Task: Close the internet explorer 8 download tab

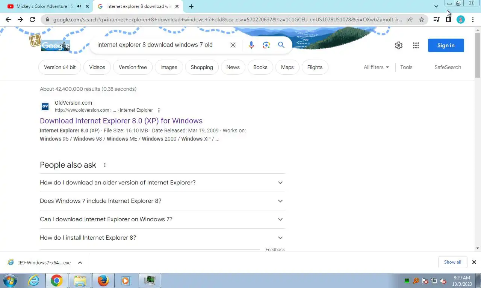Action: click(x=177, y=6)
